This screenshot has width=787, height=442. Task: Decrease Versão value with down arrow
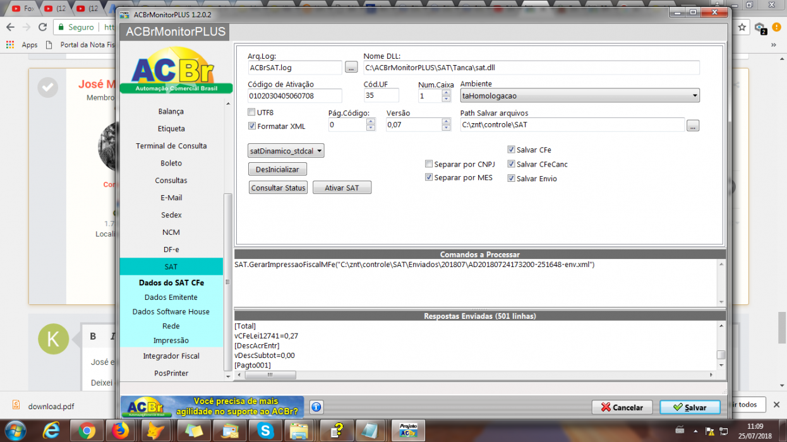tap(446, 128)
